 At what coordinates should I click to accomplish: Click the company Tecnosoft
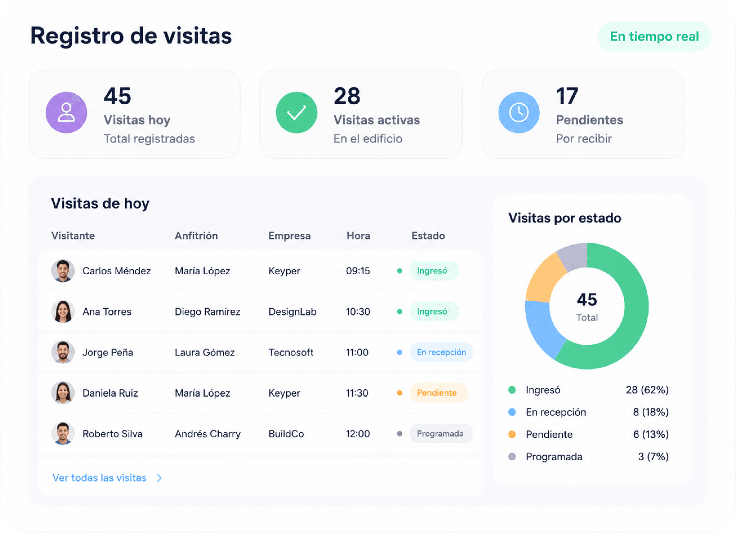pyautogui.click(x=291, y=352)
